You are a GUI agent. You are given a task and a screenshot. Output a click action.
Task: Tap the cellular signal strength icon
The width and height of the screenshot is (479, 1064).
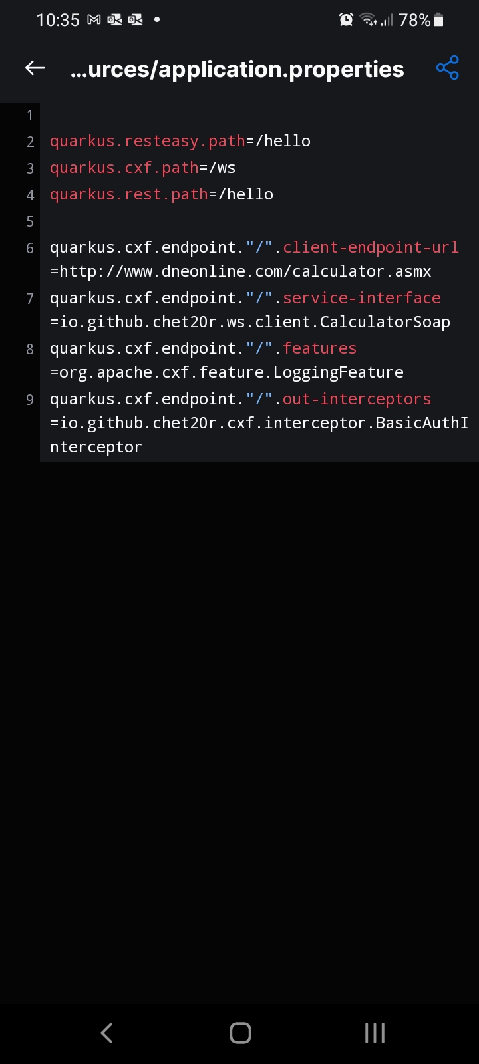click(388, 19)
